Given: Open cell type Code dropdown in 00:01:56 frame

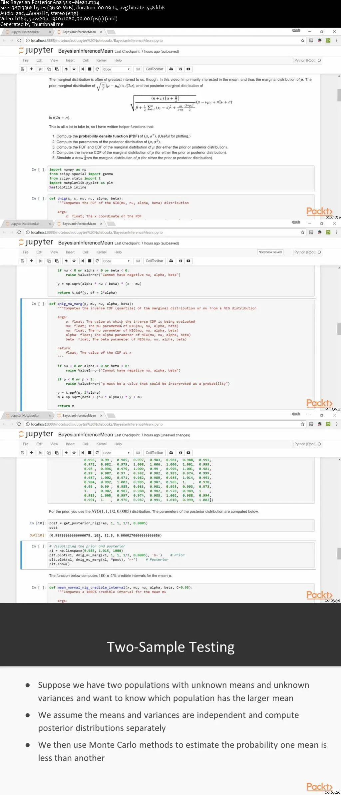Looking at the screenshot, I should click(117, 69).
